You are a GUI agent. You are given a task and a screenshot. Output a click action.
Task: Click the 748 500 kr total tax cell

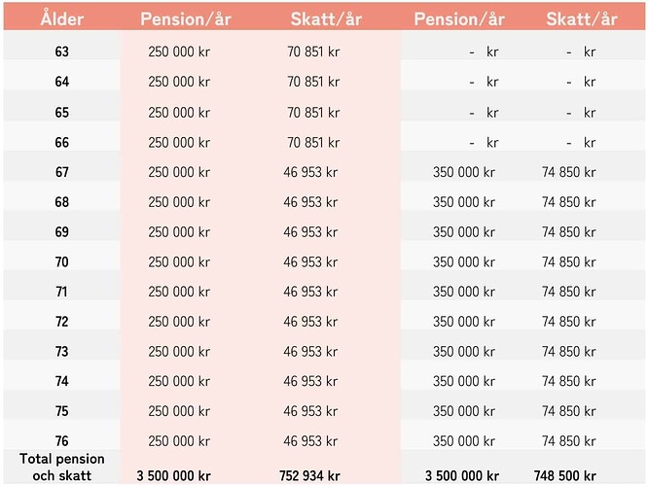[565, 475]
